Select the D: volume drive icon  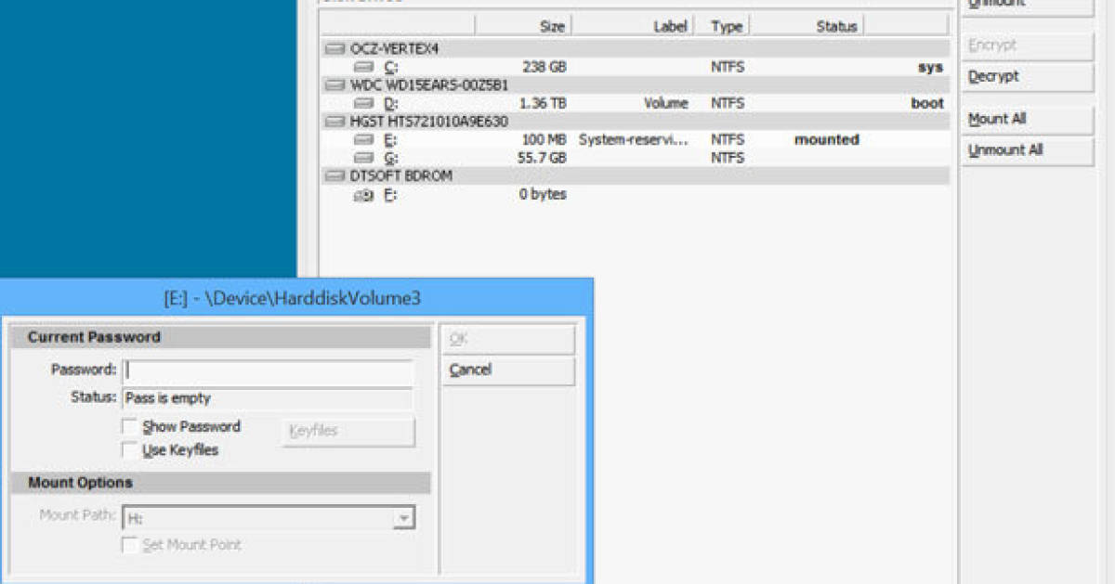[x=364, y=103]
